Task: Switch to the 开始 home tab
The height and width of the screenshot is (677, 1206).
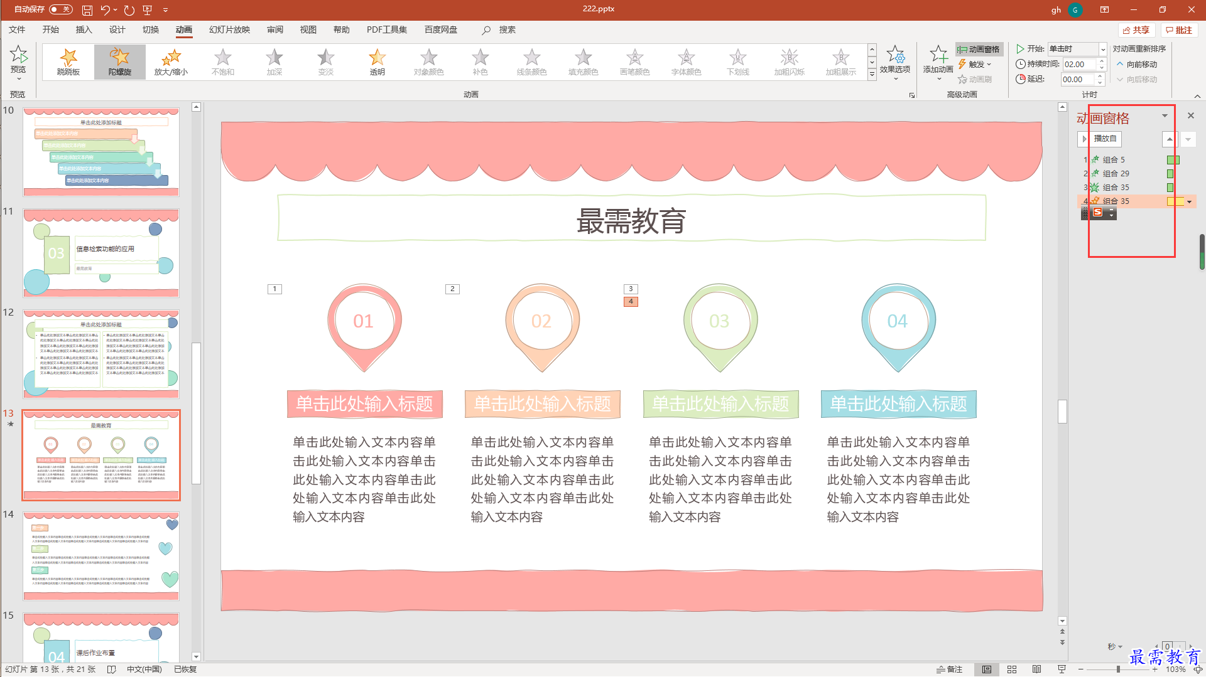Action: coord(50,29)
